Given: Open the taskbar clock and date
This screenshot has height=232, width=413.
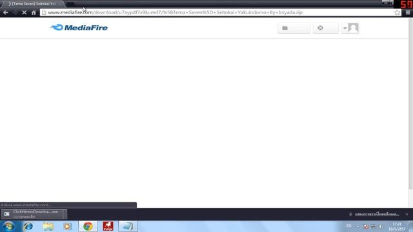Looking at the screenshot, I should point(397,226).
